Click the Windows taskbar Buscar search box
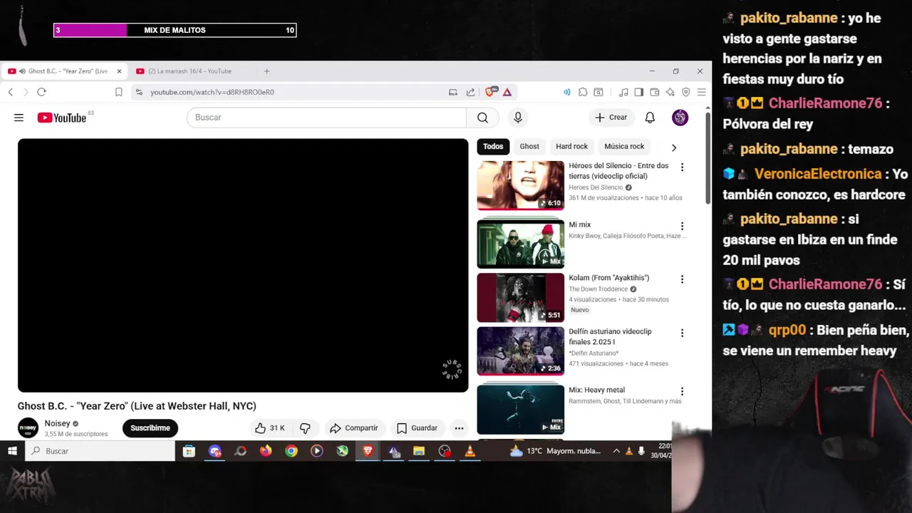This screenshot has height=513, width=912. click(x=100, y=451)
